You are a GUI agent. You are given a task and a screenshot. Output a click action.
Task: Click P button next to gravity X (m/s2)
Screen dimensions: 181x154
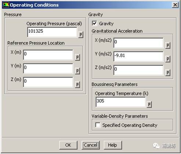(x=168, y=46)
